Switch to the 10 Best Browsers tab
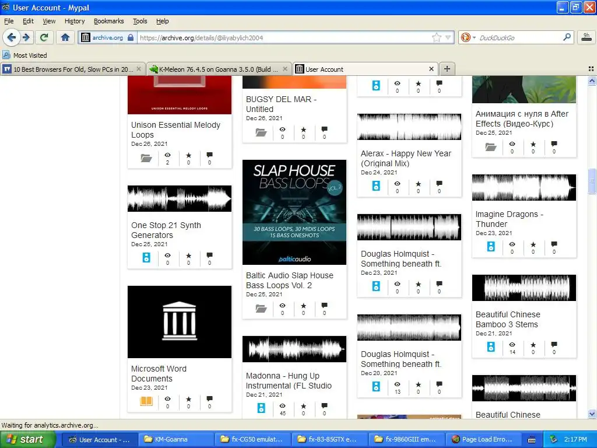The width and height of the screenshot is (597, 448). 72,69
